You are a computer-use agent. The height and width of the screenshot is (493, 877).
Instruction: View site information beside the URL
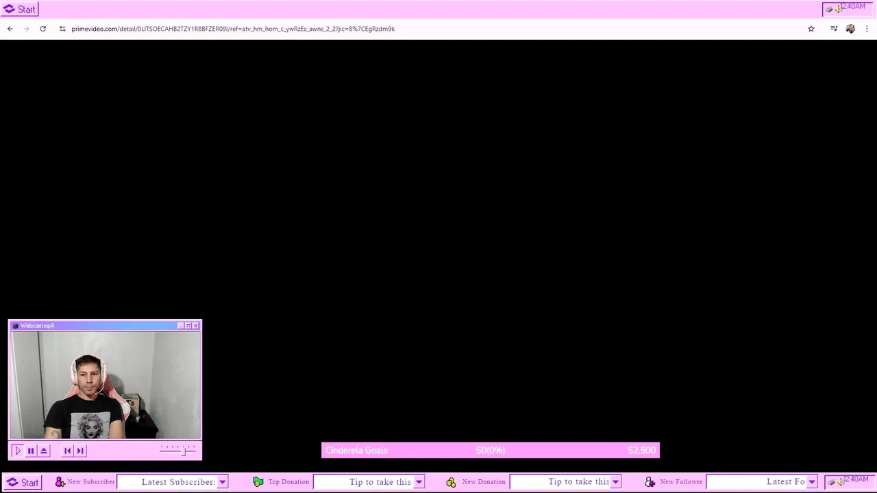click(x=62, y=29)
